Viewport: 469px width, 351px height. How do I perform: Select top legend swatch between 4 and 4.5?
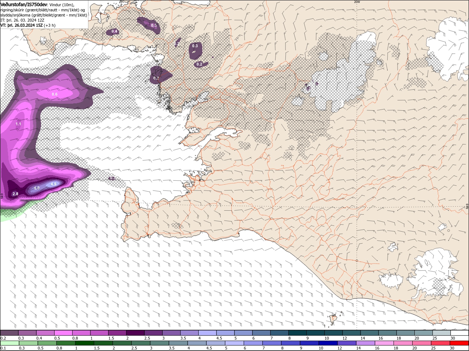[x=208, y=333]
